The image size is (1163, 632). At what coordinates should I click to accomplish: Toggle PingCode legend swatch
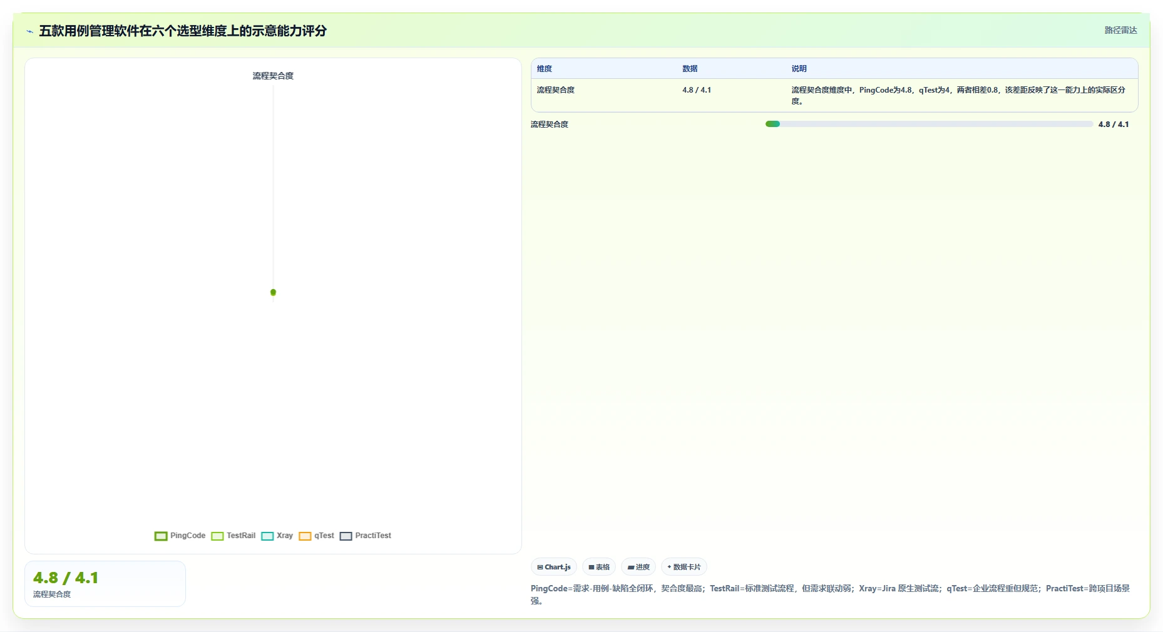161,536
